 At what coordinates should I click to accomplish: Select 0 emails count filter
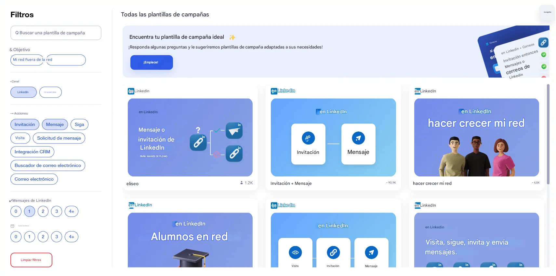coord(16,237)
